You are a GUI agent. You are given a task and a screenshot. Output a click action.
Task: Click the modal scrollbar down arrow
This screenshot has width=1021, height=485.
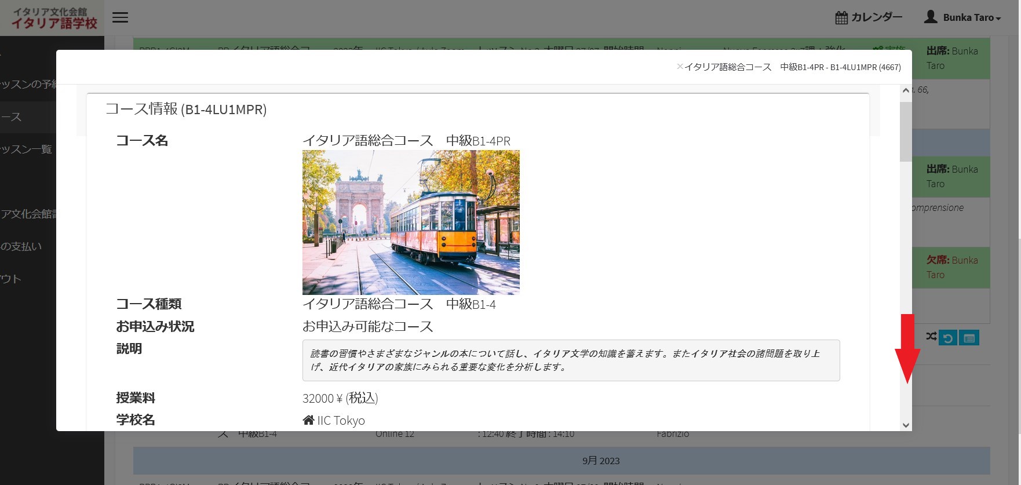(x=906, y=425)
